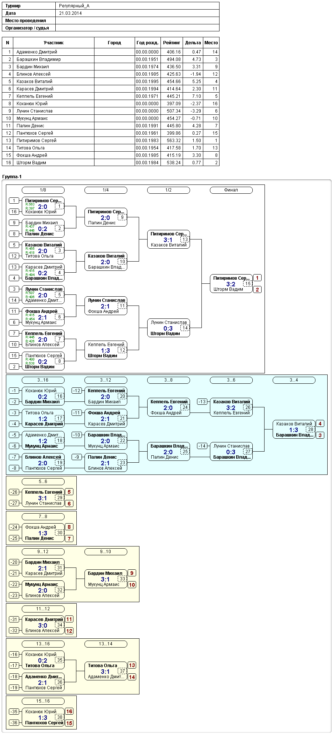Open 11th place match Карасев vs Блинов 3:0

click(x=43, y=625)
